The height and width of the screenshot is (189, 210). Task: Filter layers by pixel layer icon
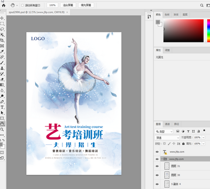pyautogui.click(x=177, y=131)
